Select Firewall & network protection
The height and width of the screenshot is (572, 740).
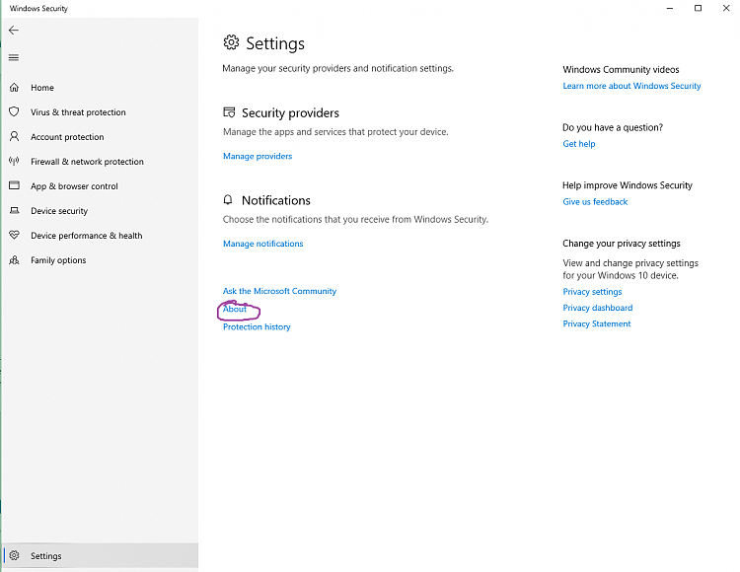pos(87,162)
